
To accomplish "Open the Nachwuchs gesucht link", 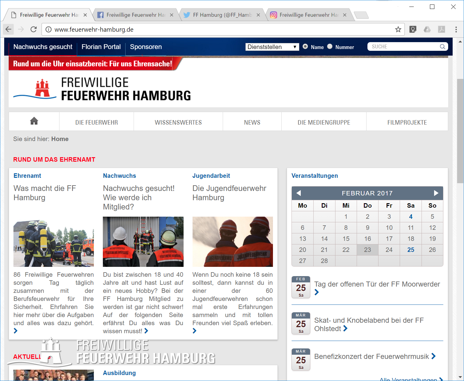I will point(43,47).
